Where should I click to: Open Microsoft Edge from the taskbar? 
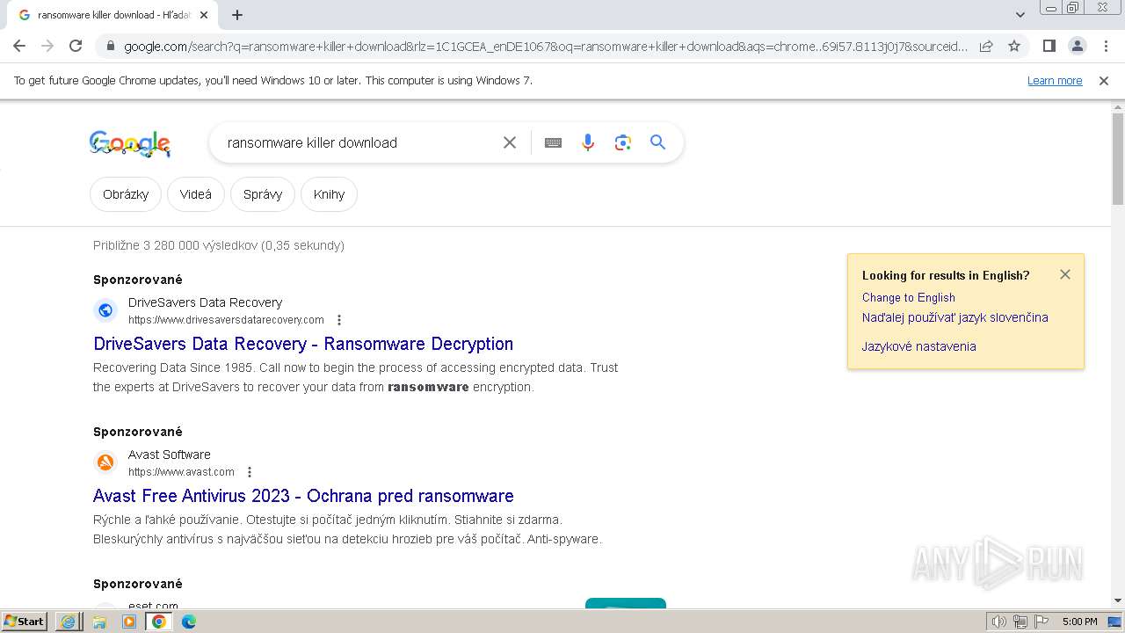[189, 622]
